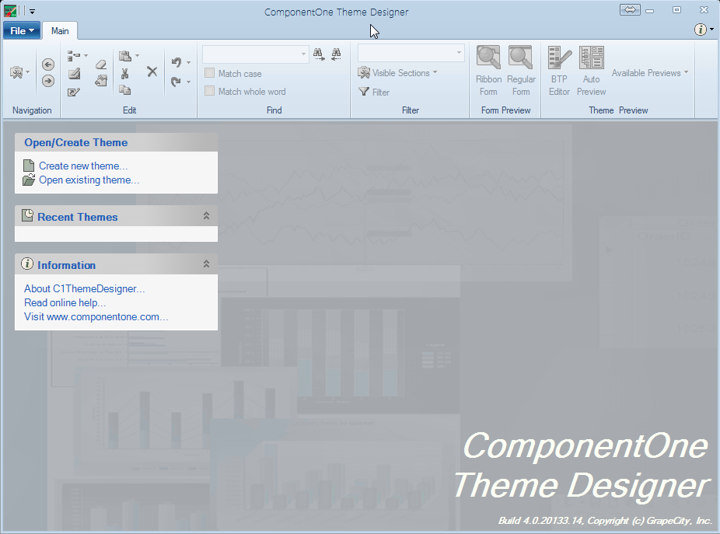Image resolution: width=720 pixels, height=534 pixels.
Task: Click the Open/Create Theme panel header
Action: pos(116,142)
